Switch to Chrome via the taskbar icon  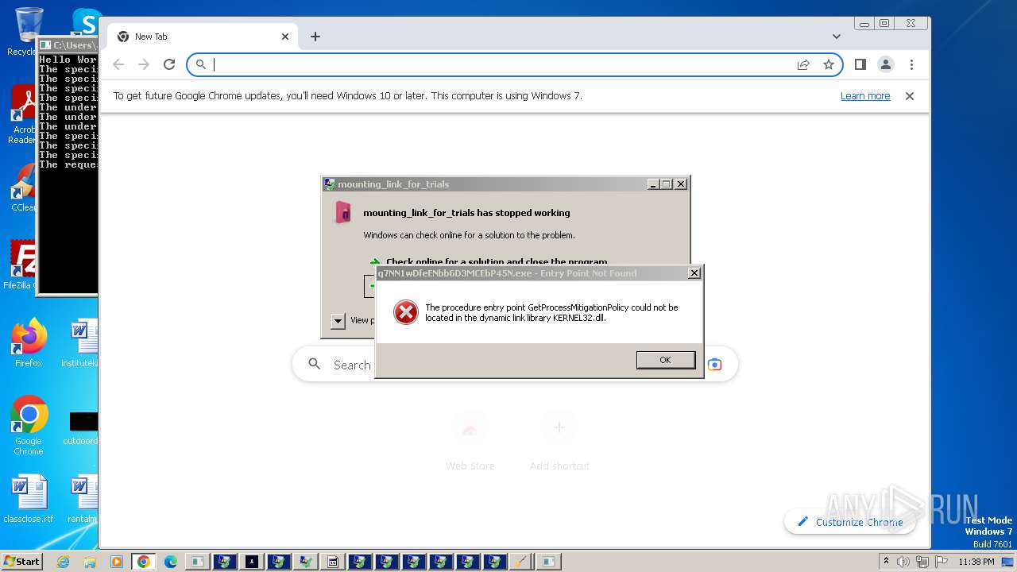click(x=144, y=562)
